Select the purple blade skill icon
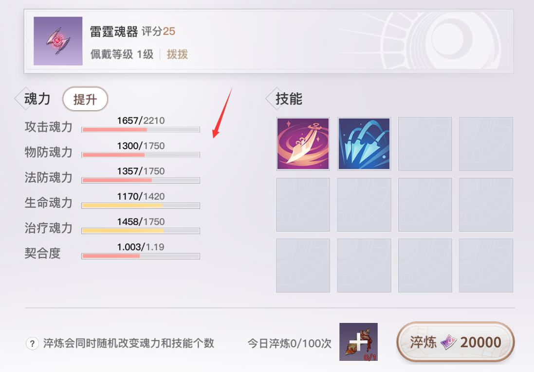This screenshot has width=534, height=372. (x=303, y=144)
